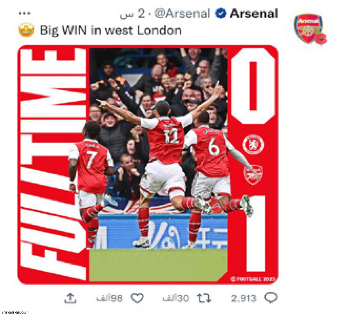The height and width of the screenshot is (315, 348).
Task: Click the likes count number
Action: (x=109, y=298)
